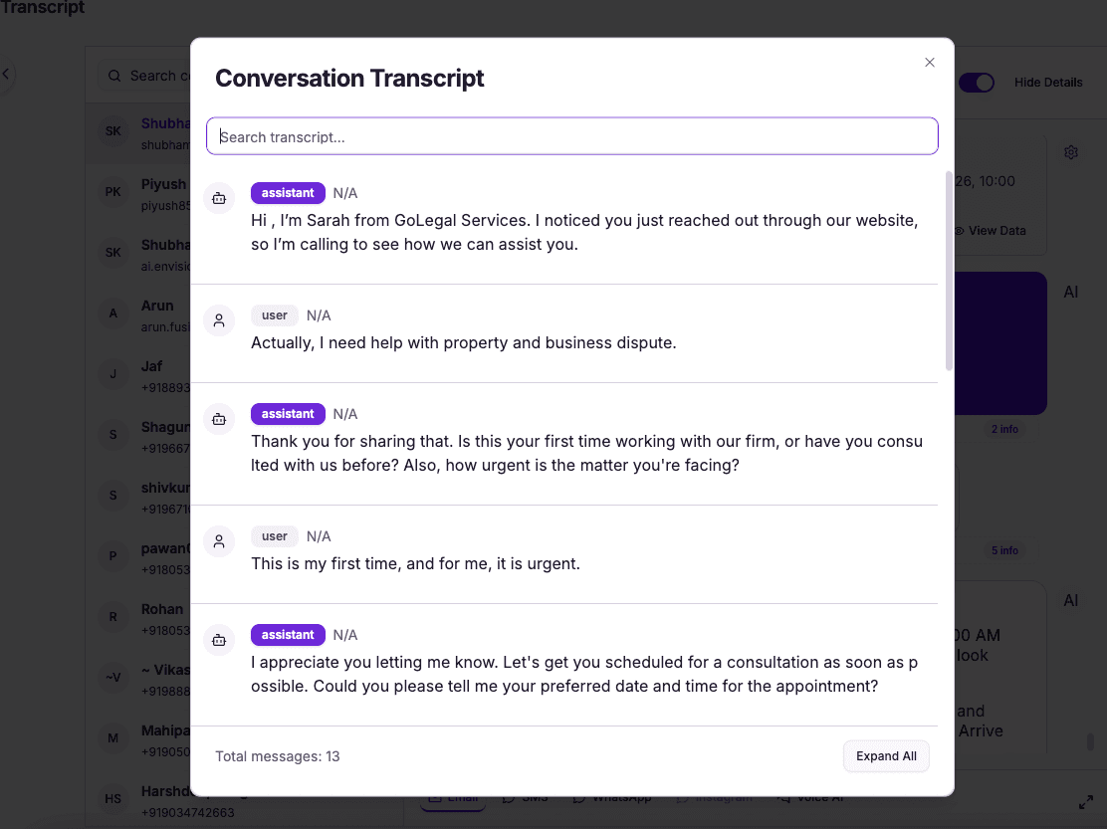Viewport: 1107px width, 829px height.
Task: Expand the '5 info' badge
Action: 1004,549
